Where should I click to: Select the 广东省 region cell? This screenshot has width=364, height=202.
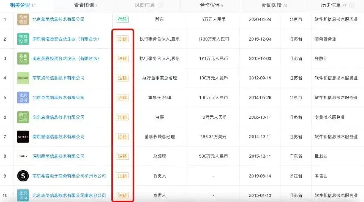tap(296, 156)
